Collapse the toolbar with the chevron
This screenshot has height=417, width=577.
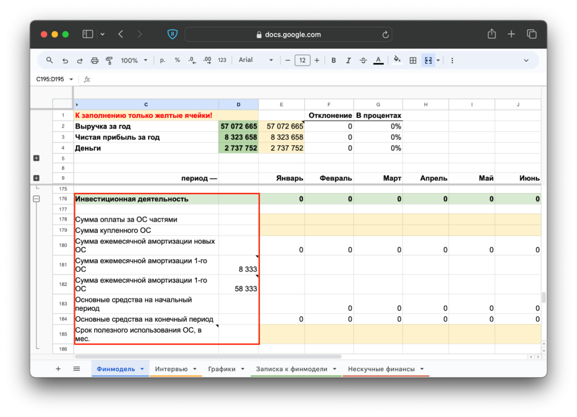coord(526,60)
